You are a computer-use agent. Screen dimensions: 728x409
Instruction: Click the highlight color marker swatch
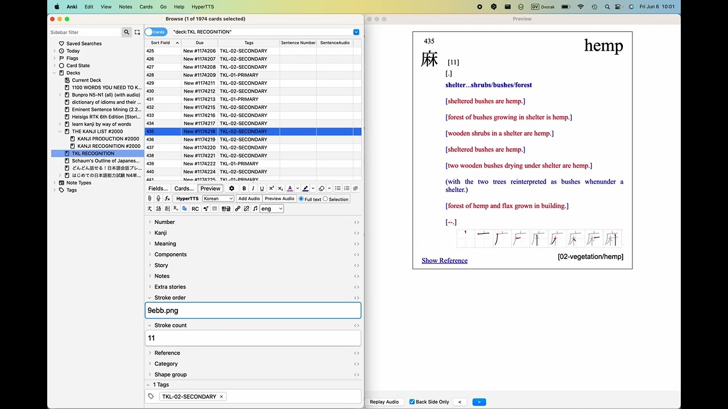[x=305, y=189]
